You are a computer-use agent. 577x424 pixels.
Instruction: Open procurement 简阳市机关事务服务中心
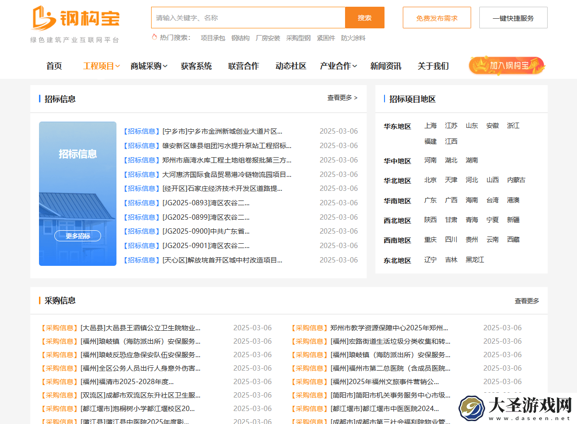390,395
